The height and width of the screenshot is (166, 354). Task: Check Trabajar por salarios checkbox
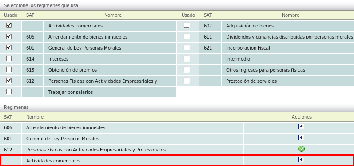(x=9, y=92)
